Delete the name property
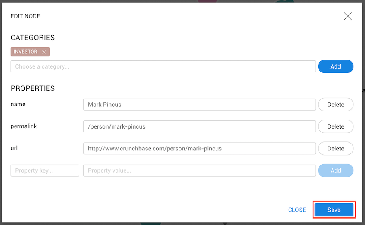Screen dimensions: 365x225 click(335, 105)
